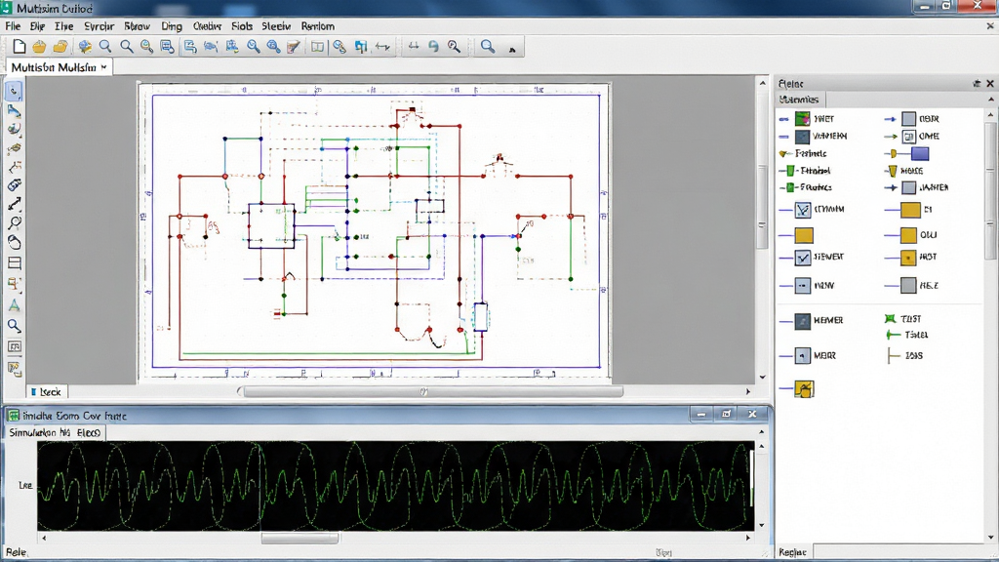The image size is (999, 562).
Task: Click the component panel vertical scrollbar thumb
Action: 991,191
